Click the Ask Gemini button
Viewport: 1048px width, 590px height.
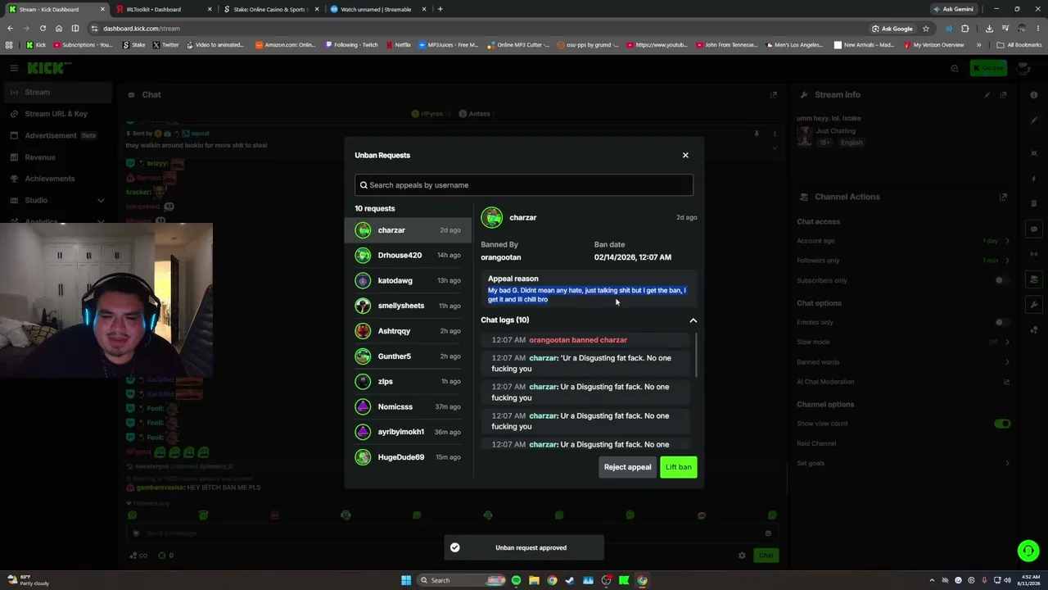[x=953, y=9]
